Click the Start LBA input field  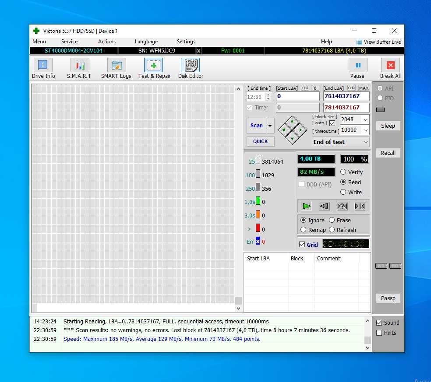pos(297,96)
